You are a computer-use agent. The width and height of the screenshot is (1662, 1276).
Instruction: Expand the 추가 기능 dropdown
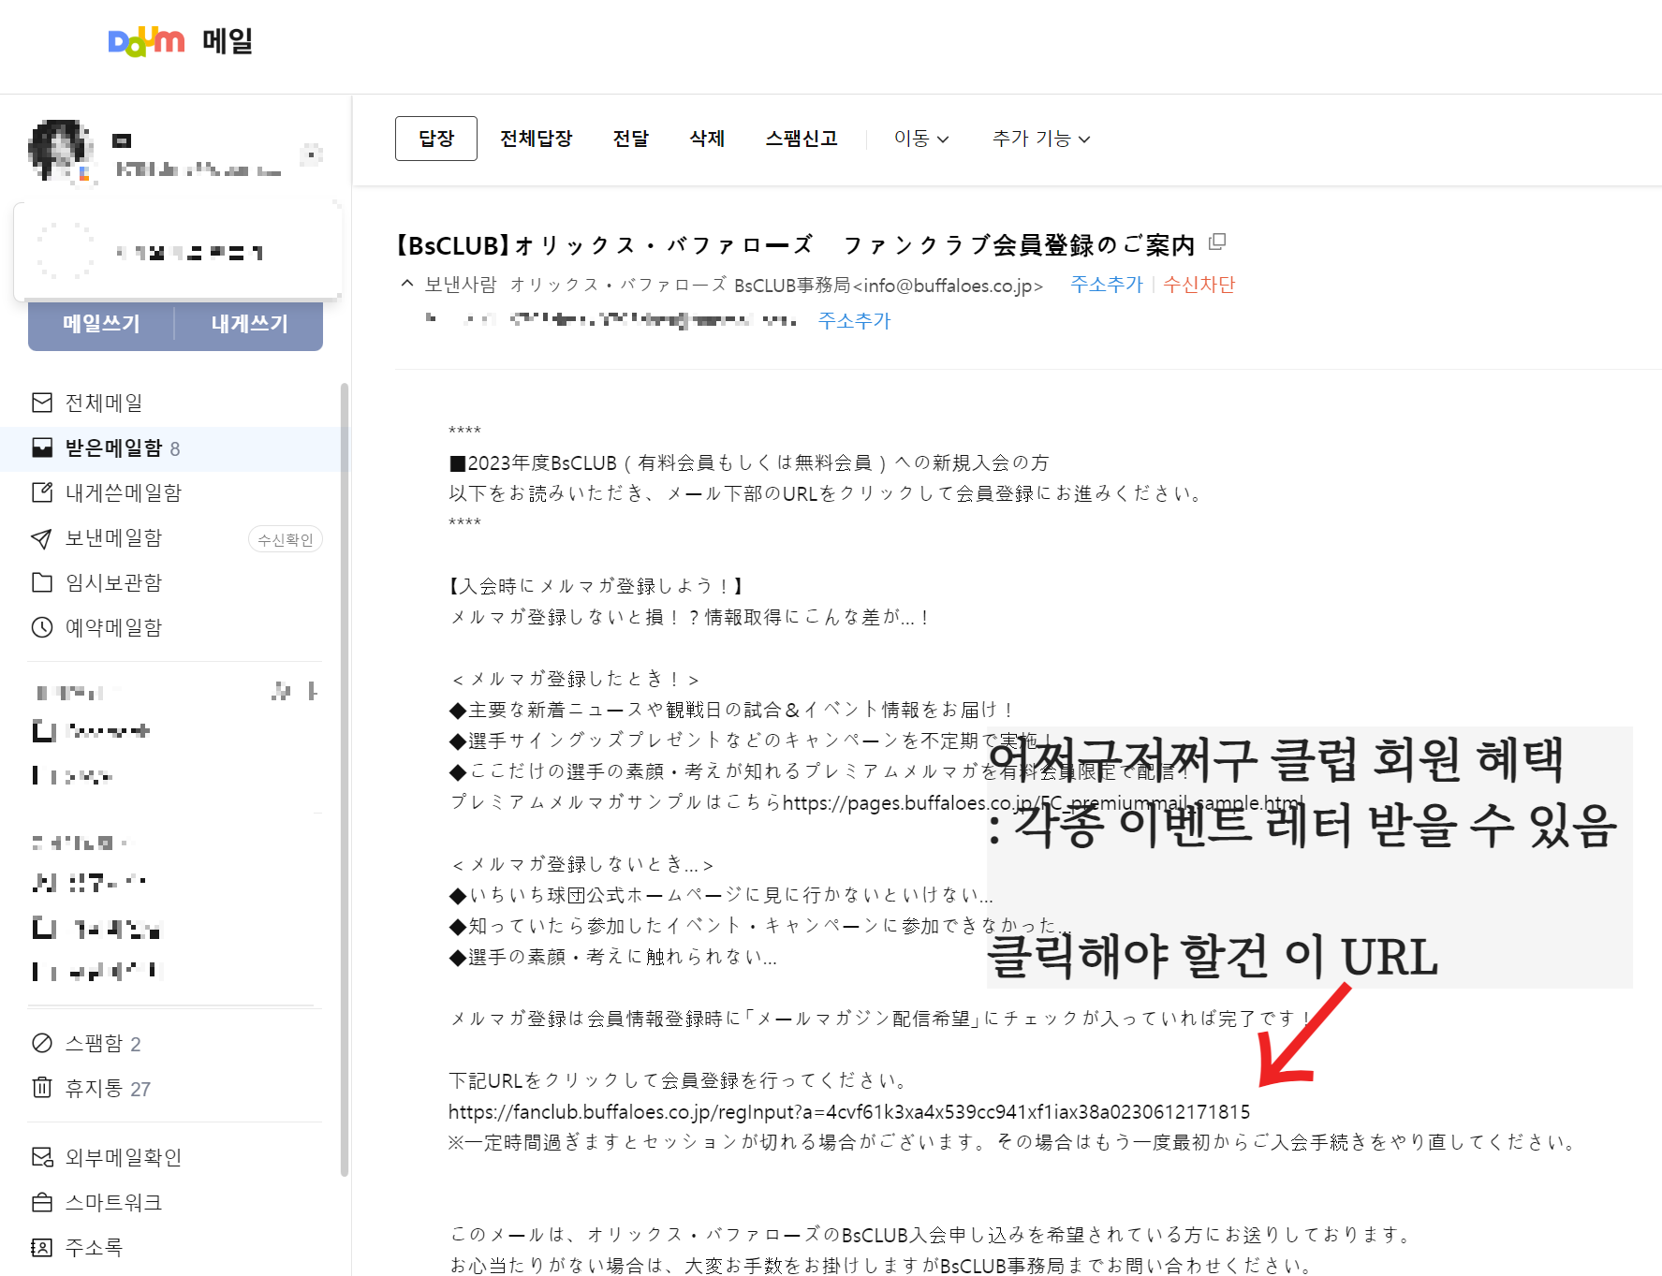click(x=1041, y=139)
